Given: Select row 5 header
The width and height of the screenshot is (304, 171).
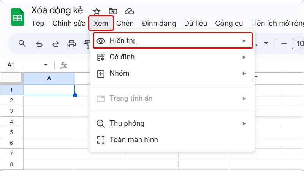Looking at the screenshot, I should [12, 132].
